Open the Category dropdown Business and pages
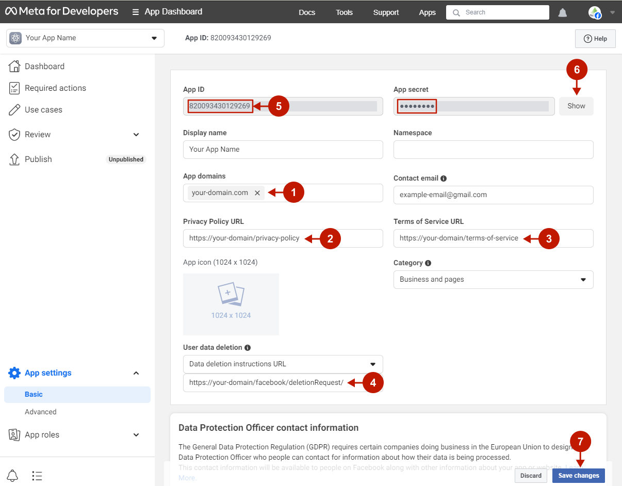The width and height of the screenshot is (622, 486). (x=494, y=280)
